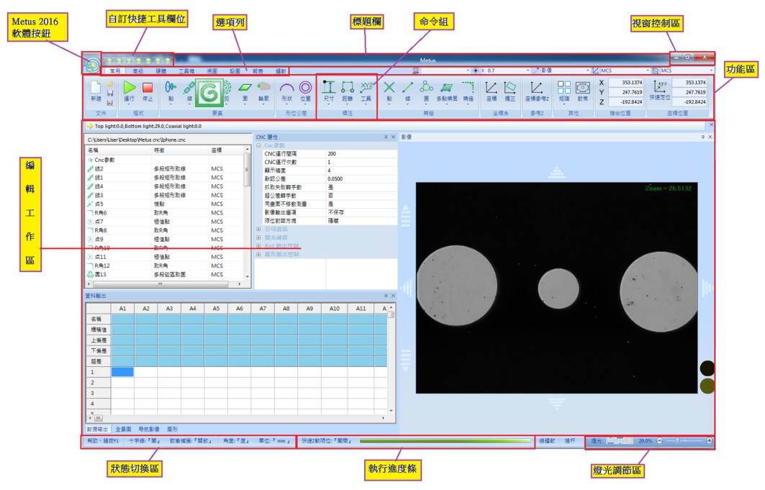765x490 pixels.
Task: Open the Metus 2016 application button menu
Action: (x=91, y=64)
